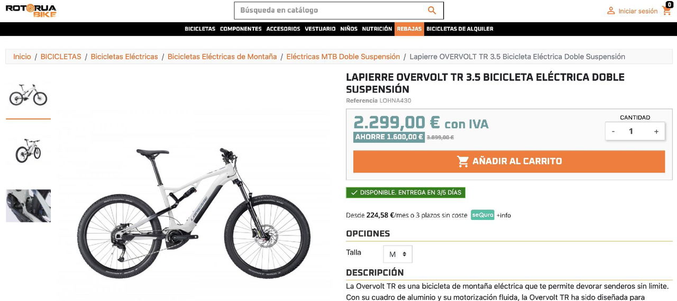
Task: Open the shopping cart icon
Action: (x=666, y=10)
